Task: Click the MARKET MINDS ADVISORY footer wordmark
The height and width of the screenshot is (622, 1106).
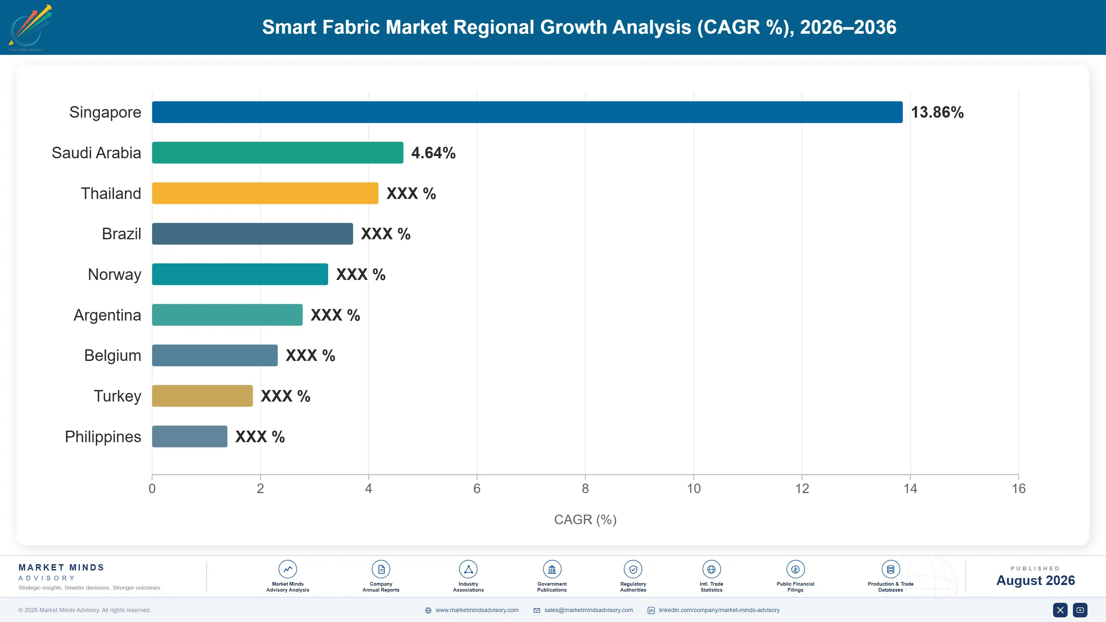Action: tap(62, 572)
